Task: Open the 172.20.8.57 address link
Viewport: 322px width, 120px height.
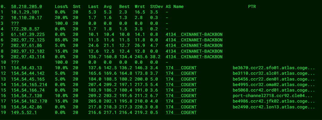Action: 25,29
